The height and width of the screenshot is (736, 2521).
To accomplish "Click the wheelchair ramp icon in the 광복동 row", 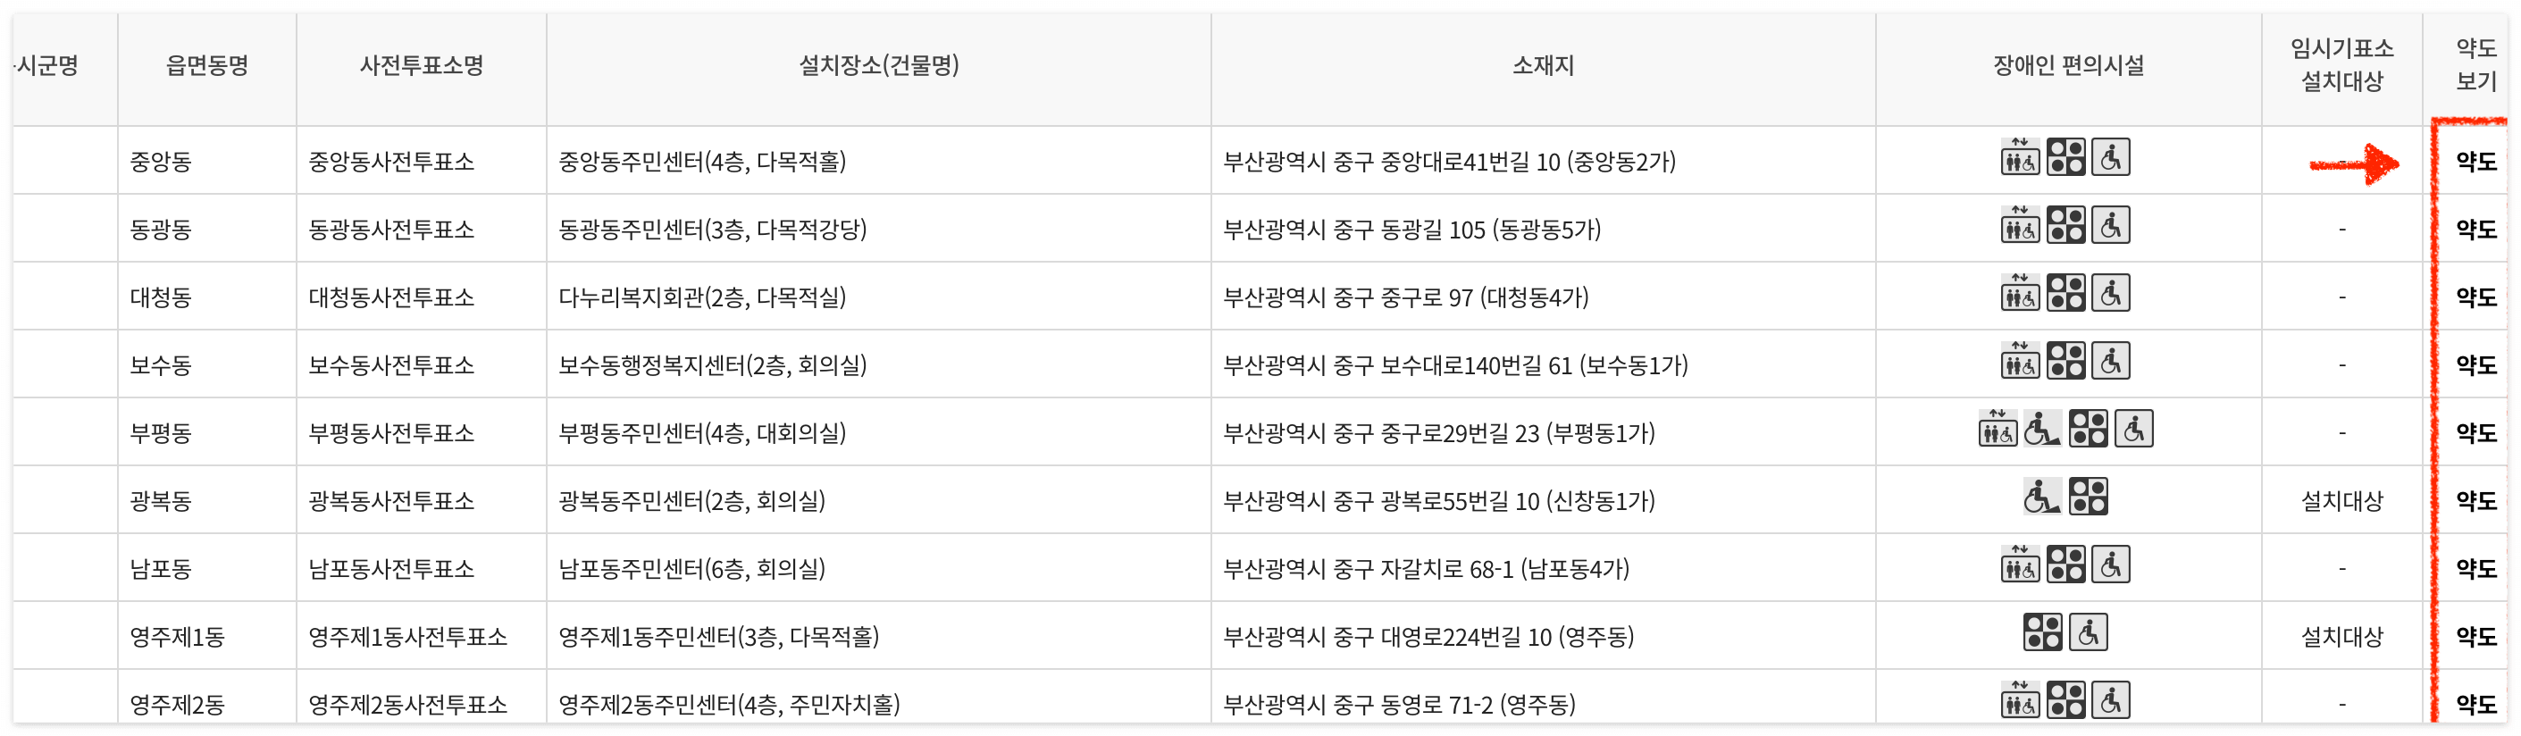I will click(x=2042, y=498).
